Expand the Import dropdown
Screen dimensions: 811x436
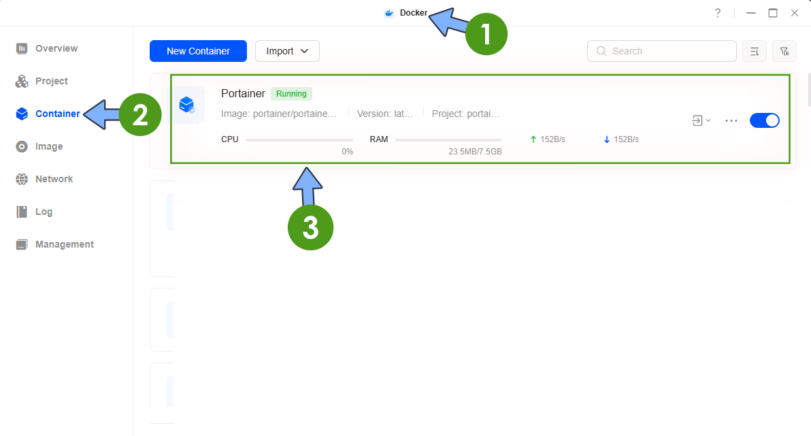[287, 51]
